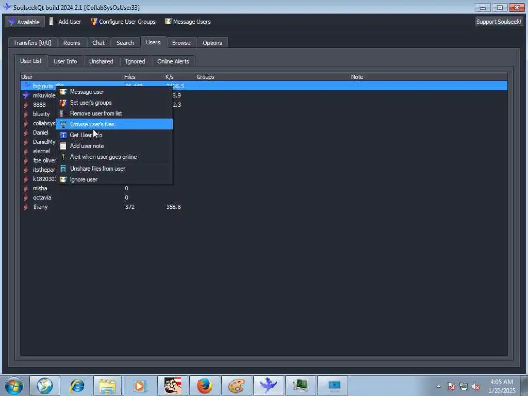
Task: Click offline status icon beside 8888
Action: [x=26, y=105]
